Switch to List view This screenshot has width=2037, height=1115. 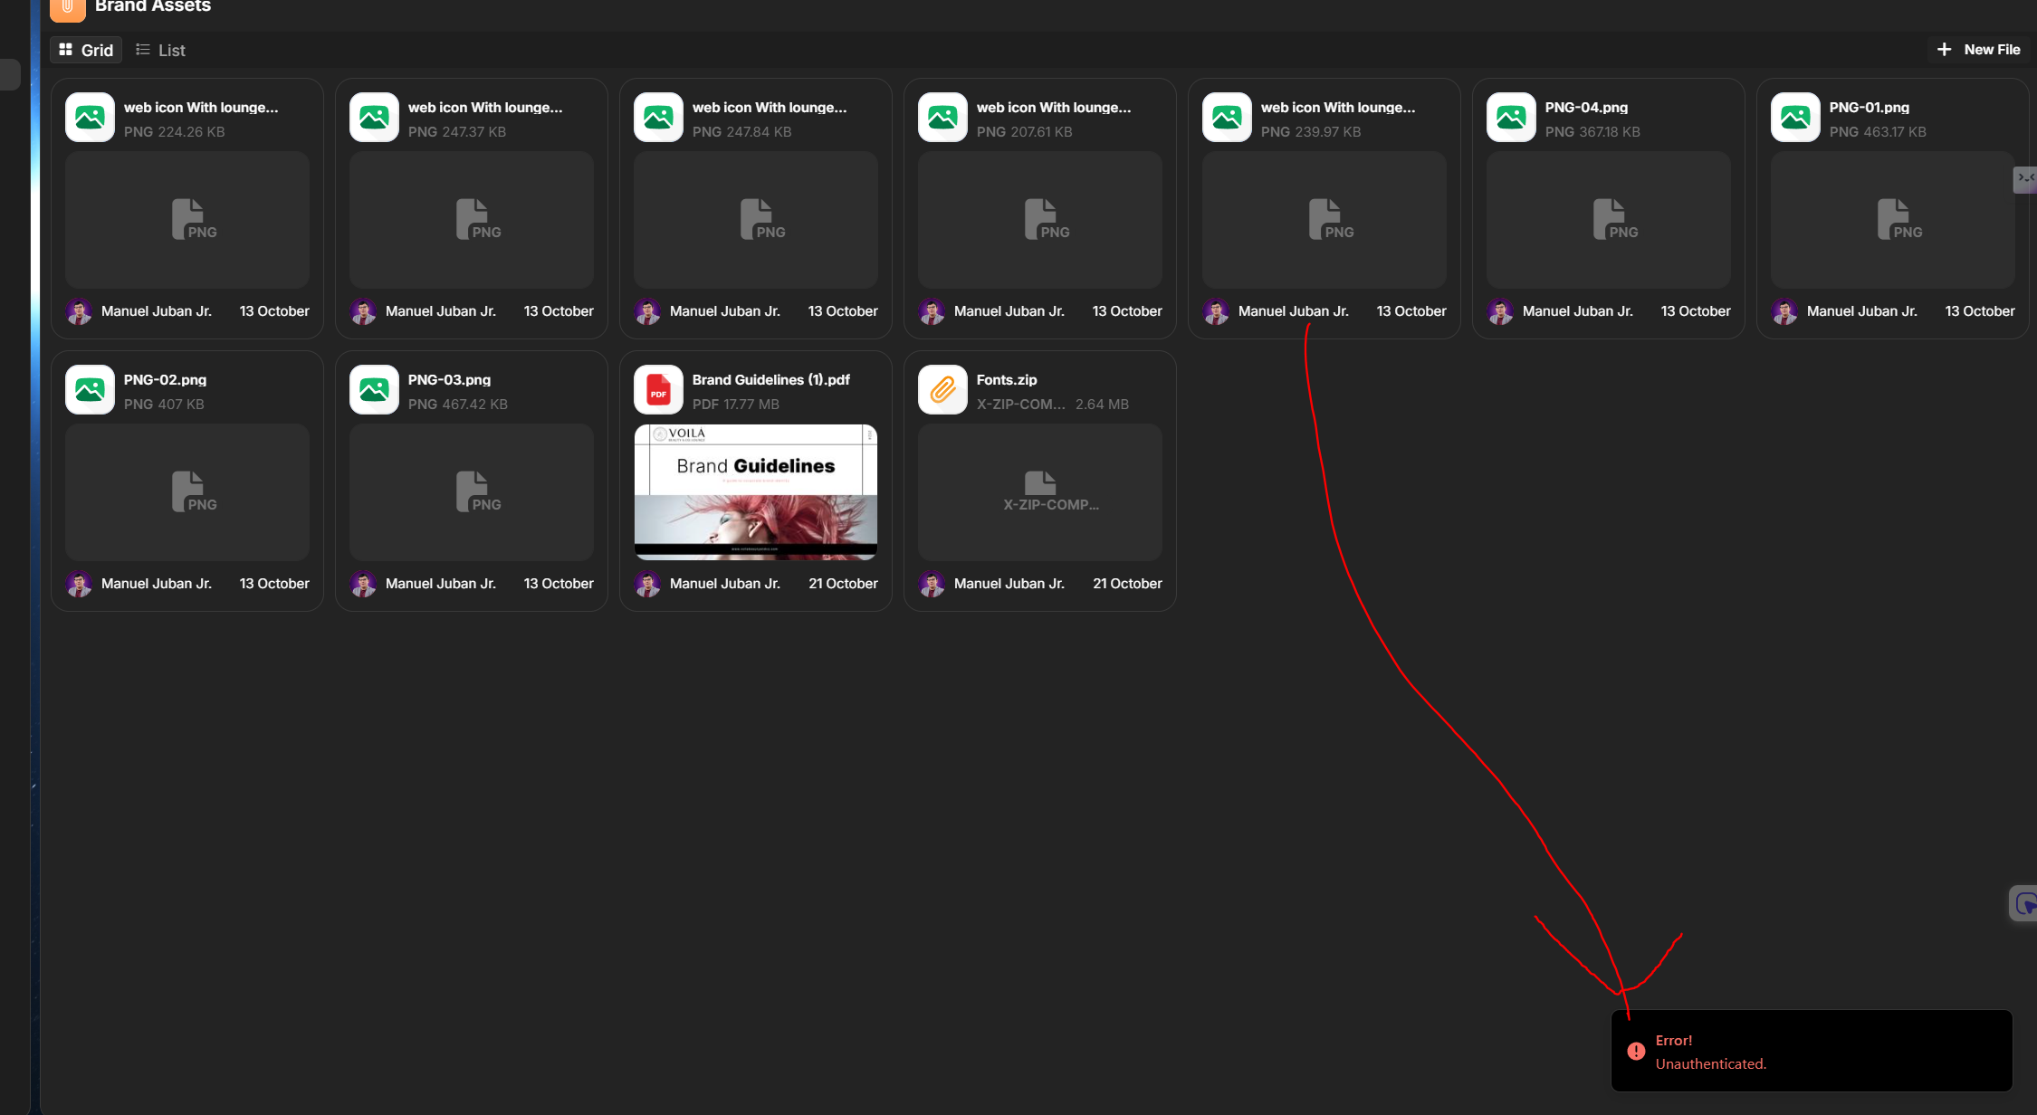click(160, 50)
